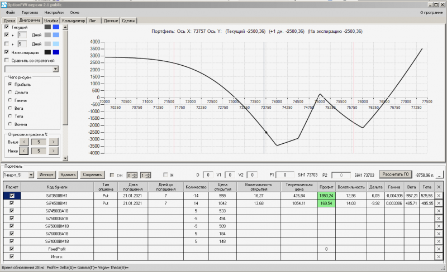Click the left arrow for Выше percent
The height and width of the screenshot is (272, 447).
coord(24,142)
